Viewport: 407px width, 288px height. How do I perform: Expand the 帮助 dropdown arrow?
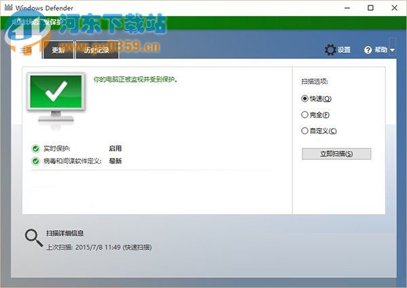[x=392, y=49]
